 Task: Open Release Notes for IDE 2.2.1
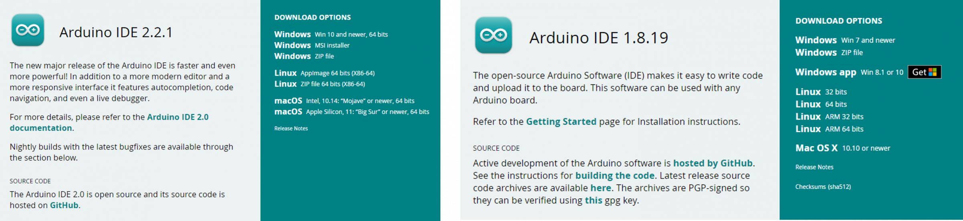click(x=291, y=129)
